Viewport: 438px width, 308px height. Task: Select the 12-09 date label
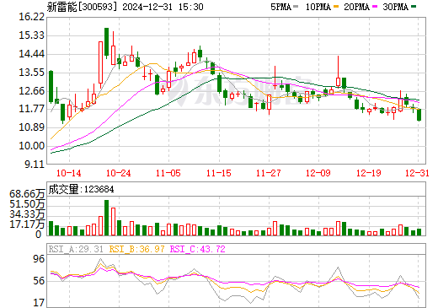pyautogui.click(x=318, y=173)
